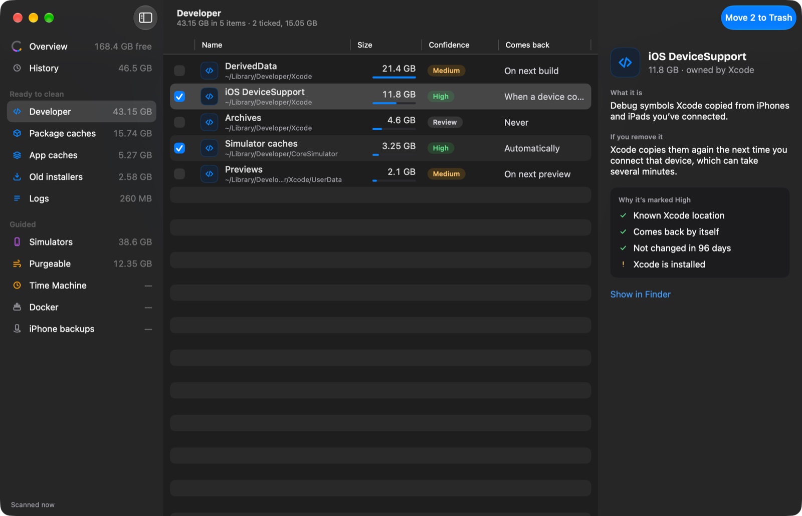Toggle the sidebar visibility icon
Screen dimensions: 802x516
pos(145,18)
